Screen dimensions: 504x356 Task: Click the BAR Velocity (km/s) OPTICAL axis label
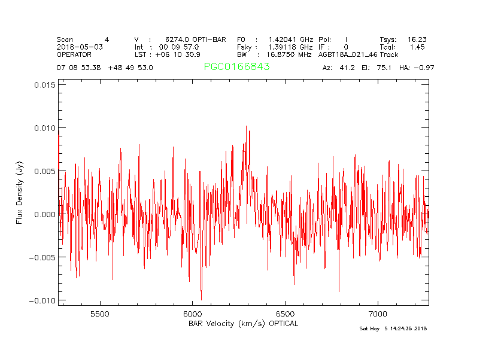tap(243, 324)
